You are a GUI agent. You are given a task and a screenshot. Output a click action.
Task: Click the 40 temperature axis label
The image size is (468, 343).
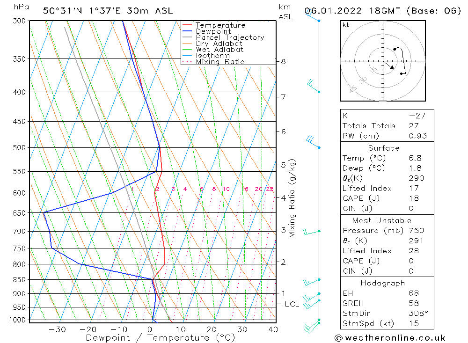coord(273,329)
